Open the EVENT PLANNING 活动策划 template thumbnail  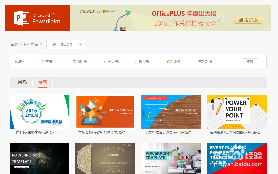pos(237,159)
